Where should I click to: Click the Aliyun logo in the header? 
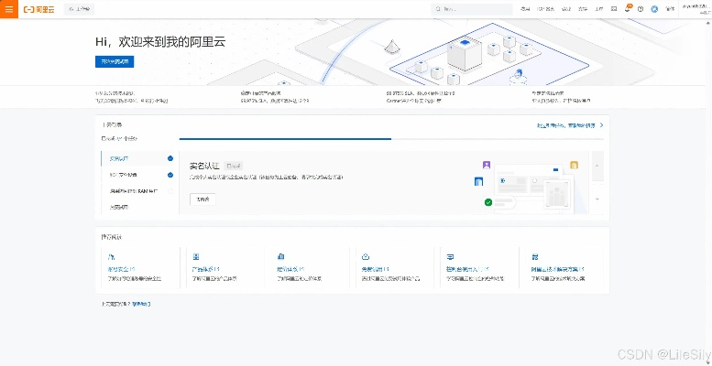[x=39, y=9]
